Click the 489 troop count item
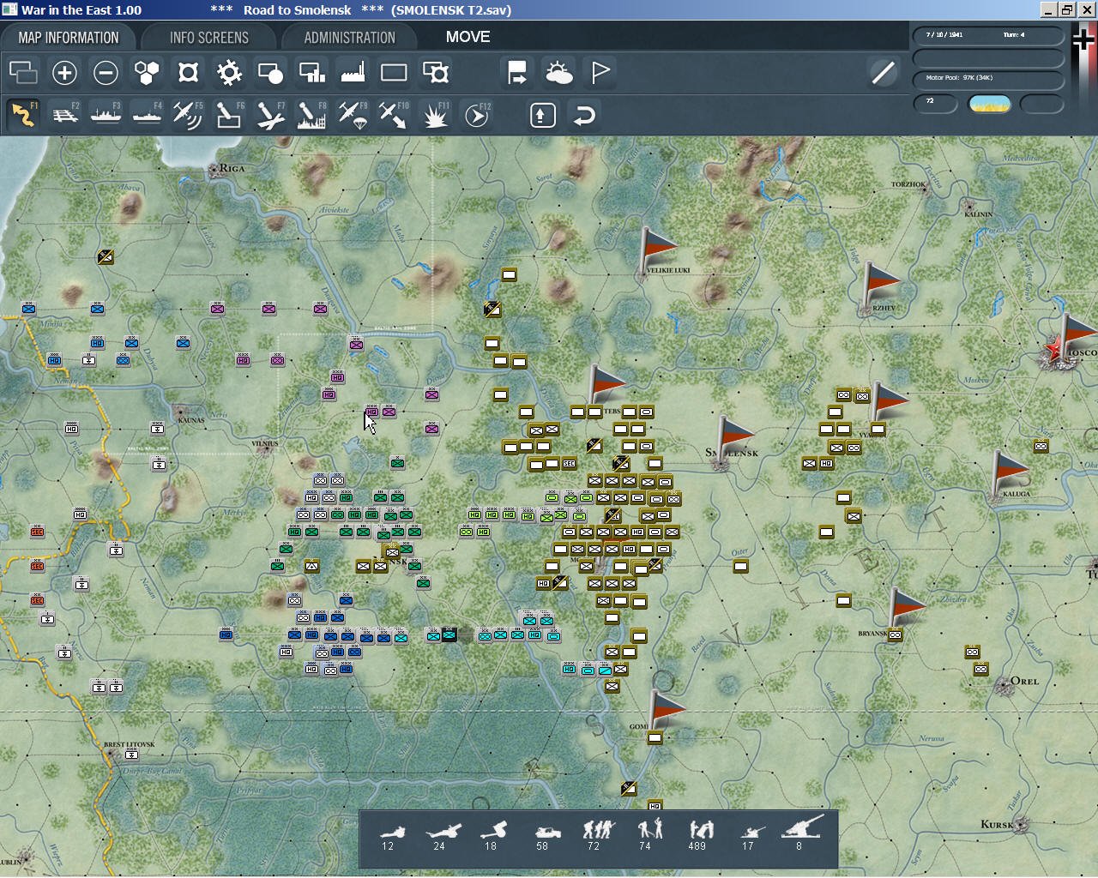Viewport: 1098px width, 878px height. [700, 836]
